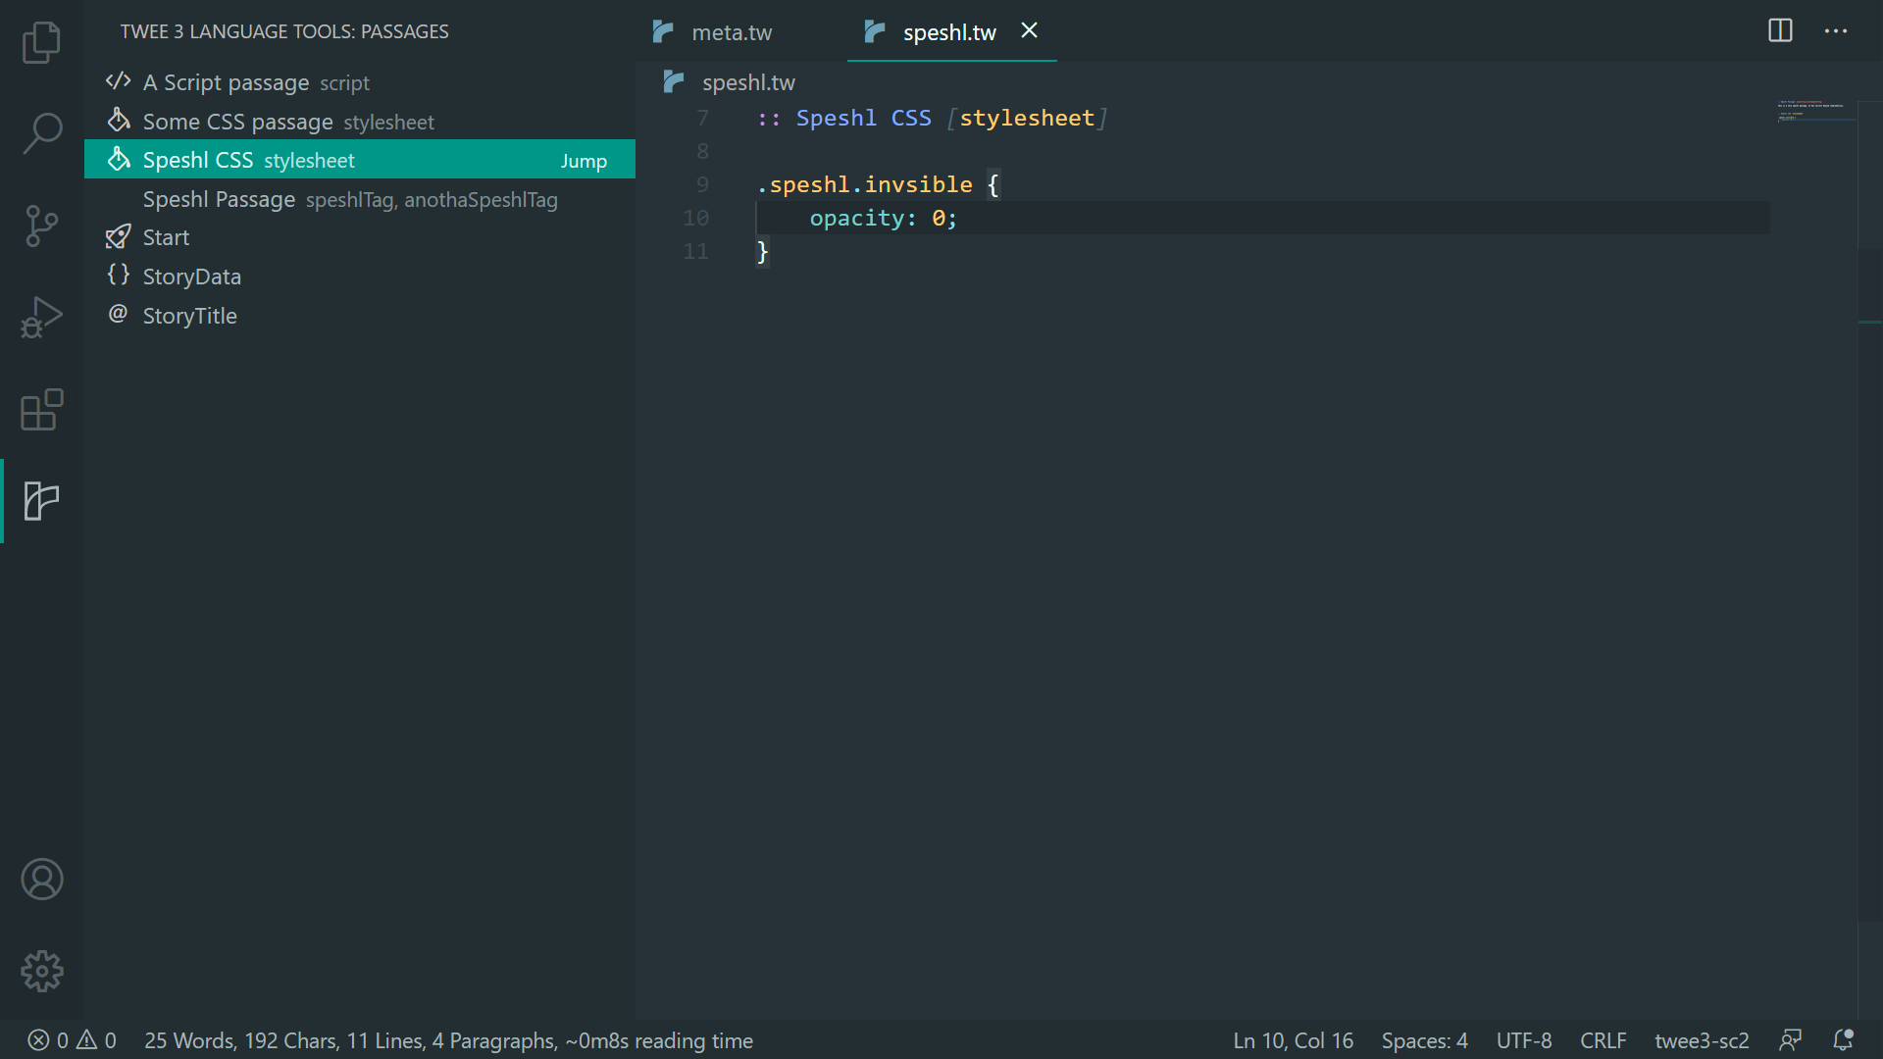The height and width of the screenshot is (1059, 1883).
Task: Open the Manage gear menu
Action: coord(41,971)
